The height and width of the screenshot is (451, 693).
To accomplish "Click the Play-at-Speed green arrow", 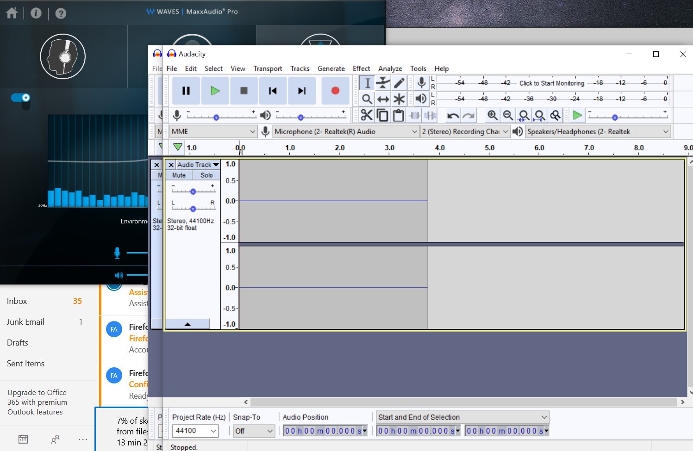I will pyautogui.click(x=577, y=115).
